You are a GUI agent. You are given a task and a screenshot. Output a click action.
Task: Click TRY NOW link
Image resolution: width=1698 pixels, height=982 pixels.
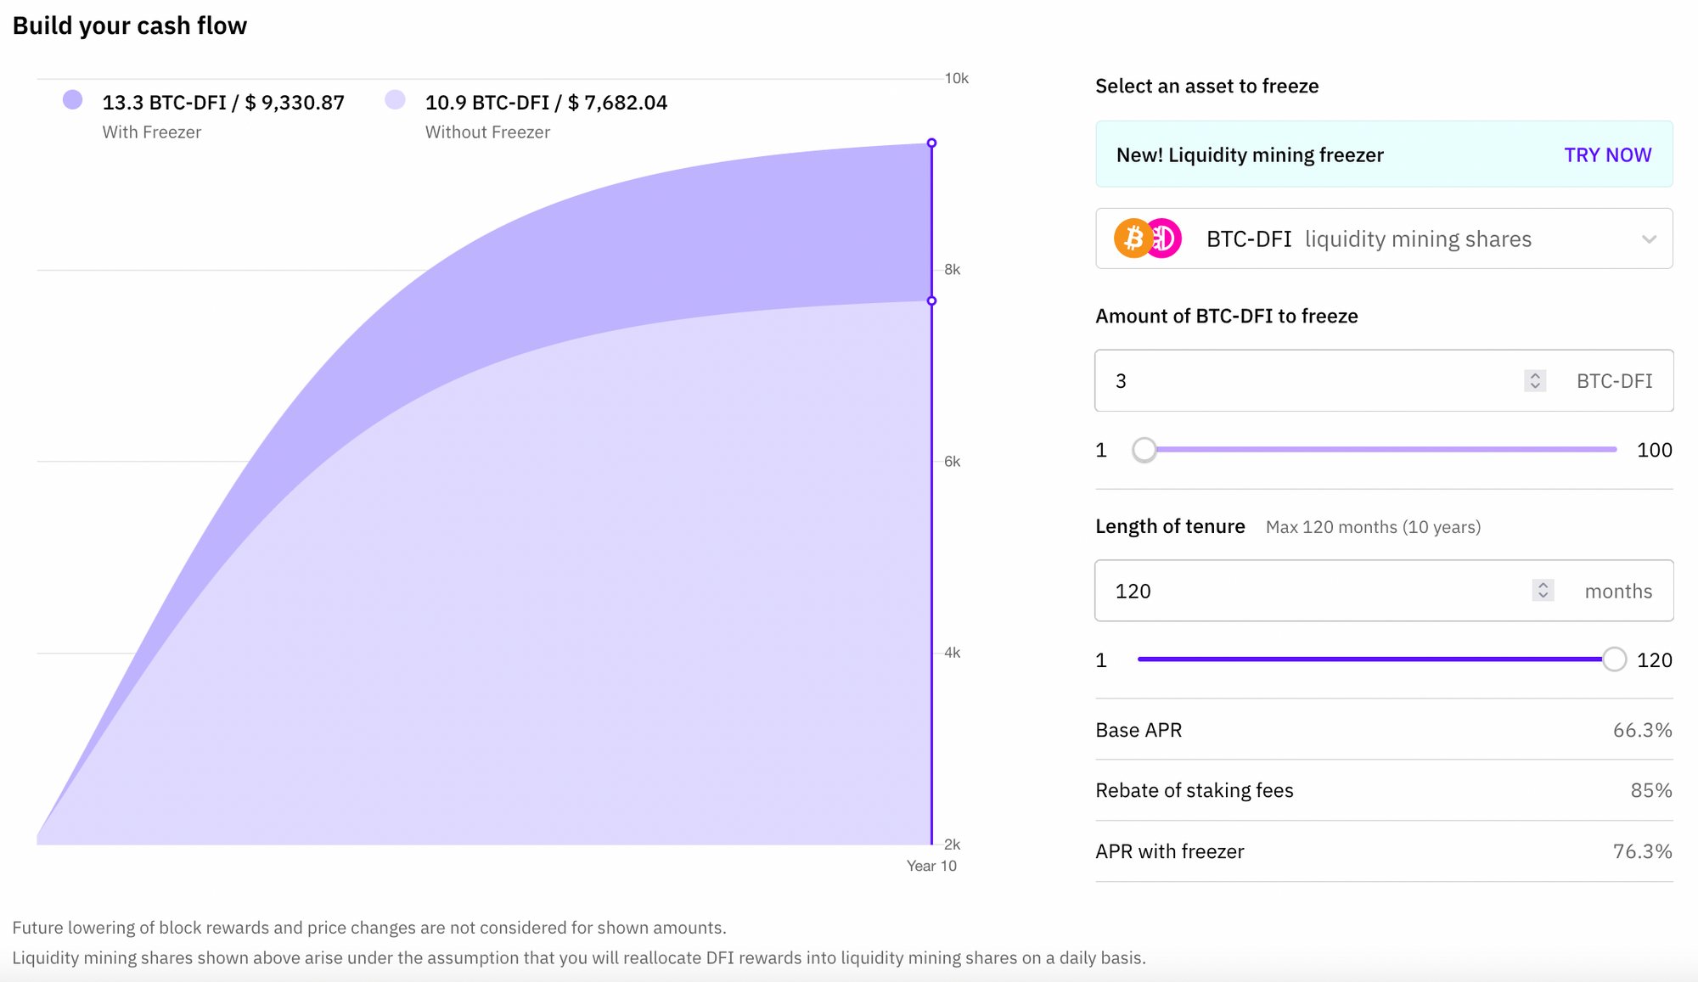[x=1607, y=155]
